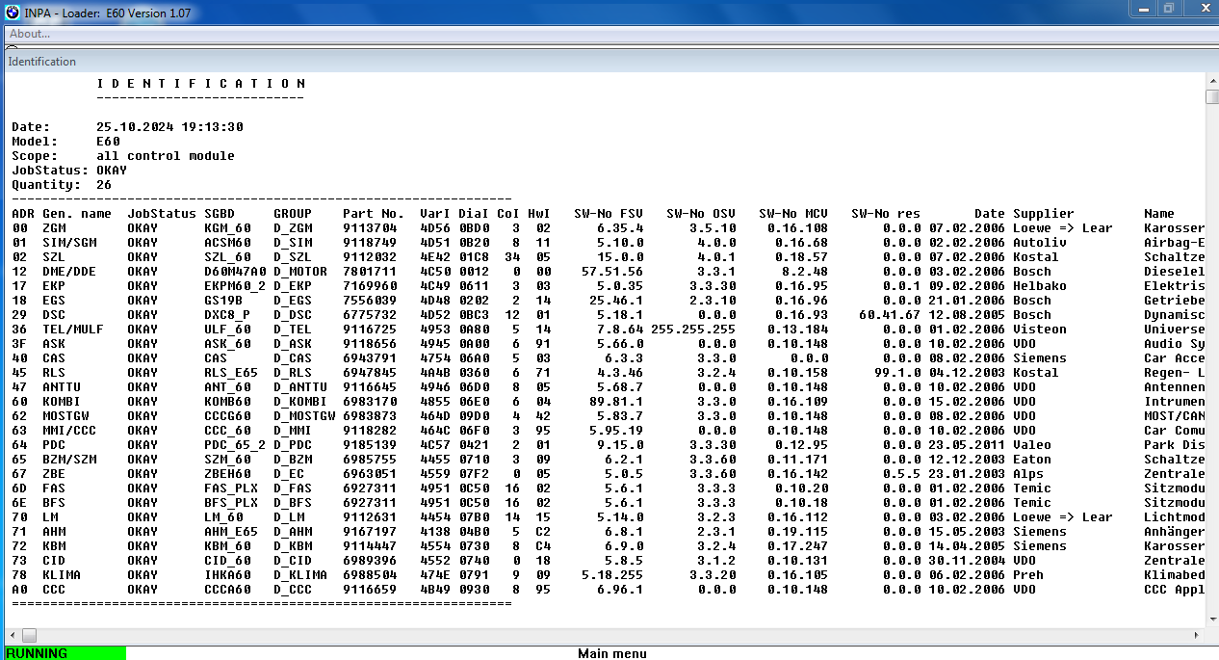Image resolution: width=1219 pixels, height=660 pixels.
Task: Click the CAS row name
Action: point(54,357)
